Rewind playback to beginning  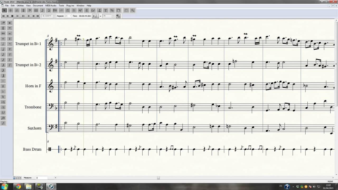pyautogui.click(x=3, y=16)
